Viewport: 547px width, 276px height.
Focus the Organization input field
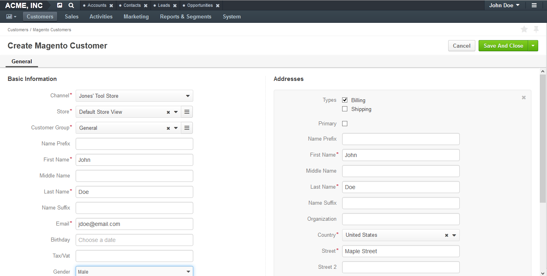coord(401,219)
